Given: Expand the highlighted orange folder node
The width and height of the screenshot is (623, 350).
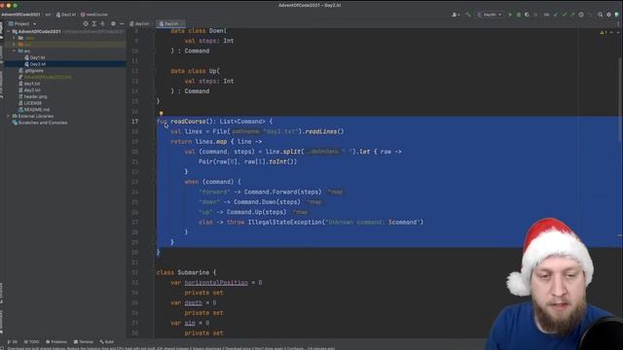Looking at the screenshot, I should (15, 45).
